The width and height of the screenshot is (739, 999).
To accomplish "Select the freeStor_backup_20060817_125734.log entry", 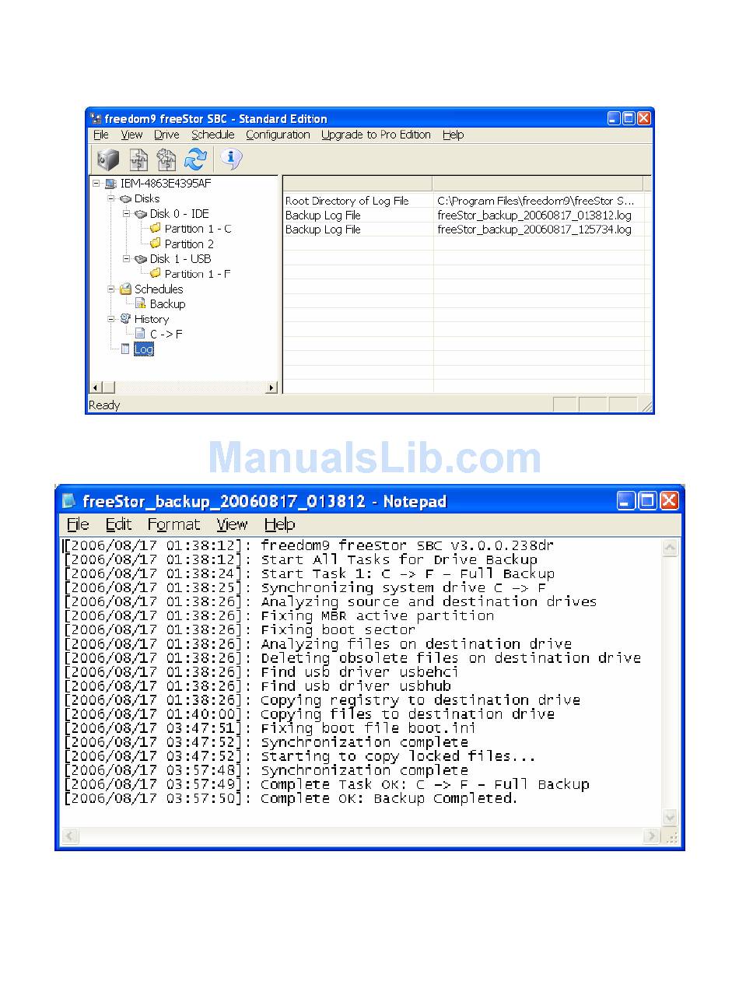I will [534, 230].
